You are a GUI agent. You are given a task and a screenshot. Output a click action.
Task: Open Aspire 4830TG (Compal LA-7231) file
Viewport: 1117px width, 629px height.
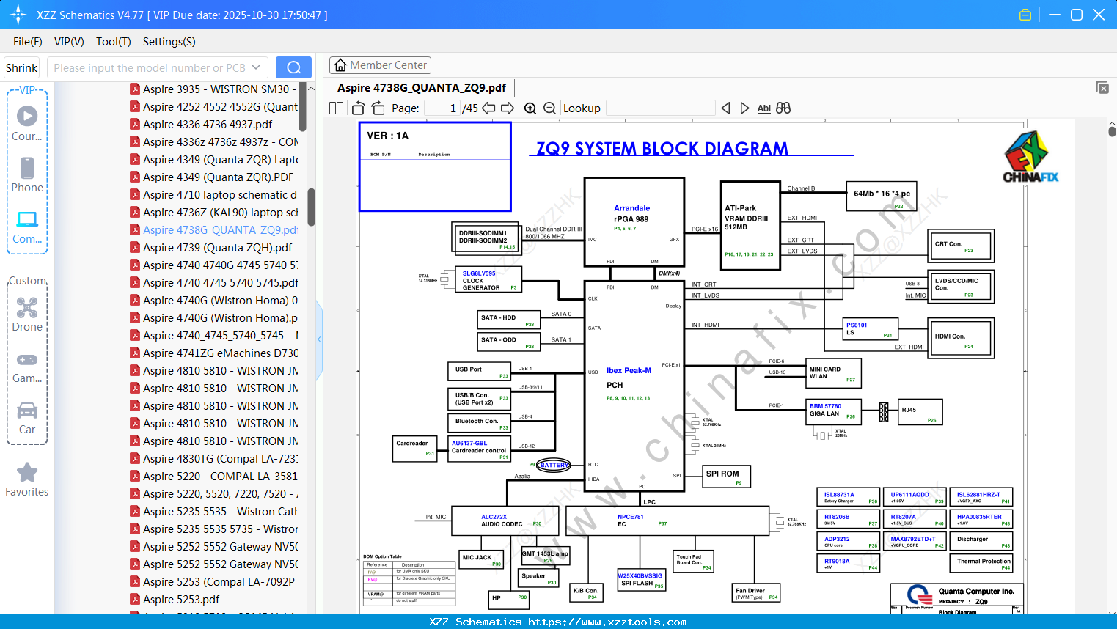[220, 458]
